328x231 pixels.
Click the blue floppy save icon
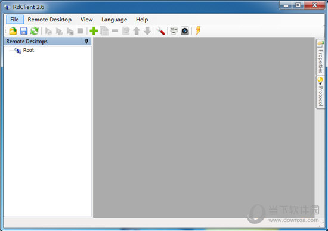[24, 31]
